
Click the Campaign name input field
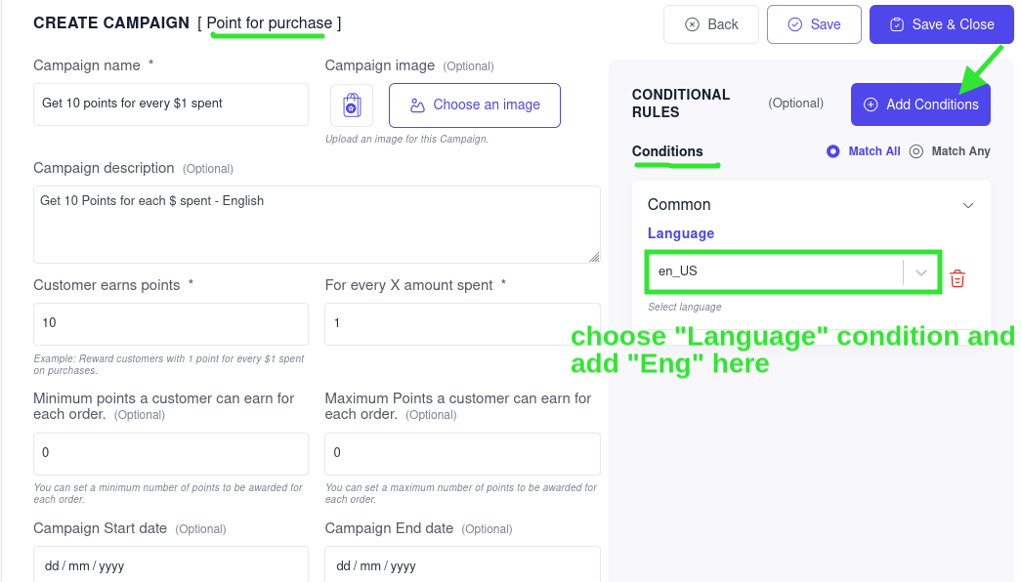click(x=171, y=104)
